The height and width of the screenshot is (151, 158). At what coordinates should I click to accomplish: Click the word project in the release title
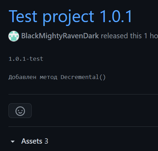point(69,18)
